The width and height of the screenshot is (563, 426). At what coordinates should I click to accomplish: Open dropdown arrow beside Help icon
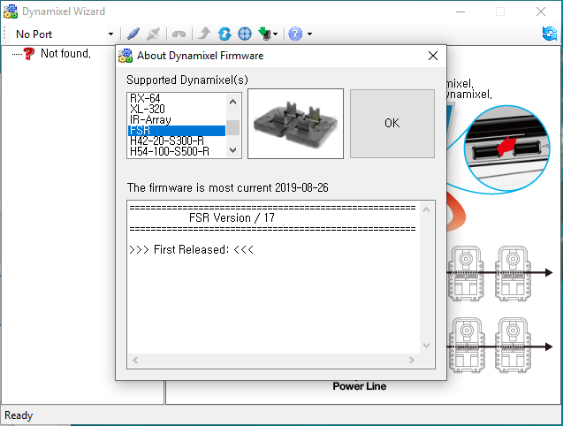[309, 34]
